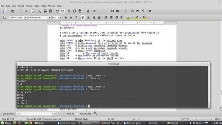Switch to lab8 folder taskbar window
Image resolution: width=222 pixels, height=125 pixels.
[40, 123]
